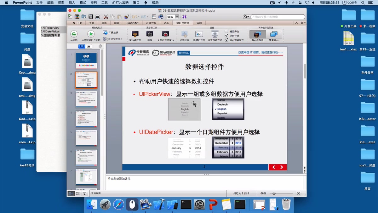The image size is (378, 213).
Task: Uncheck the 使用计时 checkbox
Action: [226, 35]
